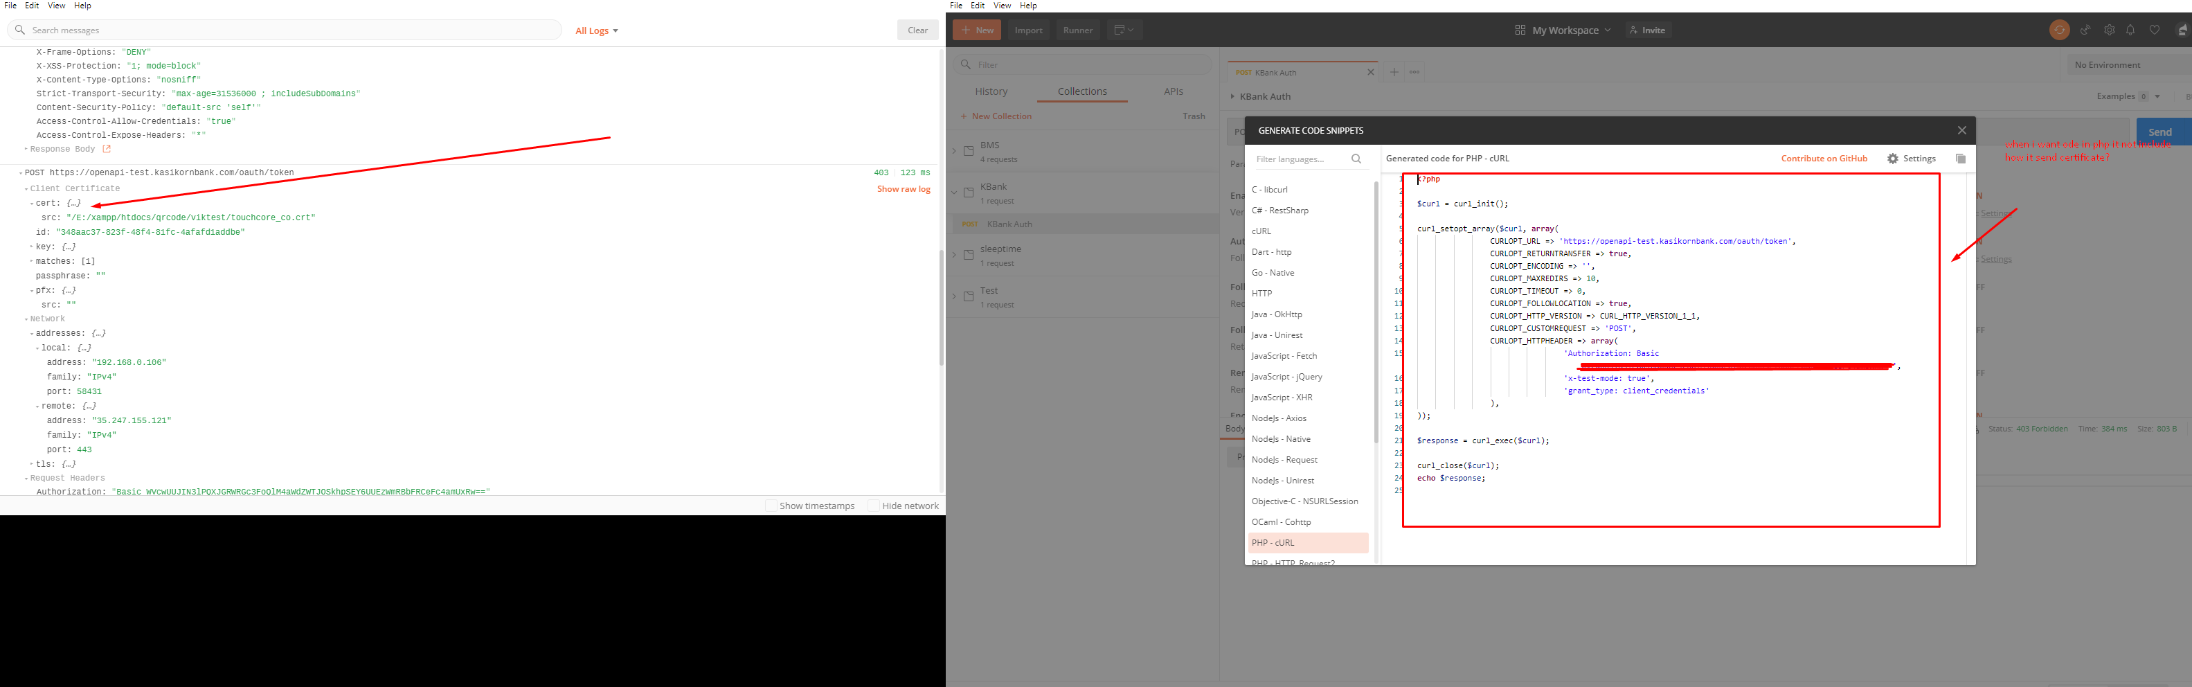Enable the Show timestamps checkbox

click(x=770, y=505)
